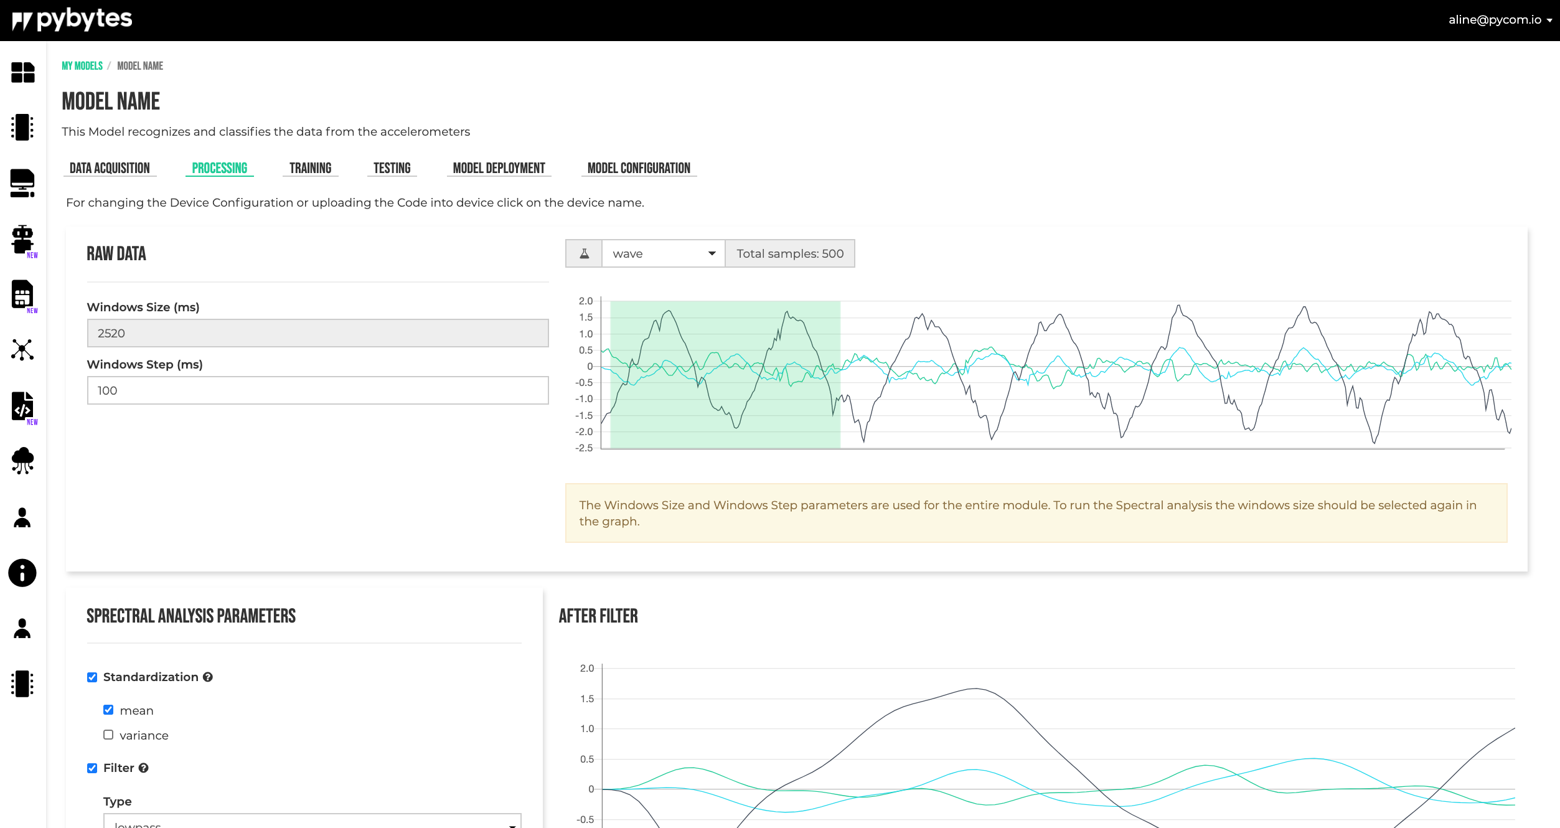Disable the mean checkbox
The width and height of the screenshot is (1560, 828).
pos(108,710)
